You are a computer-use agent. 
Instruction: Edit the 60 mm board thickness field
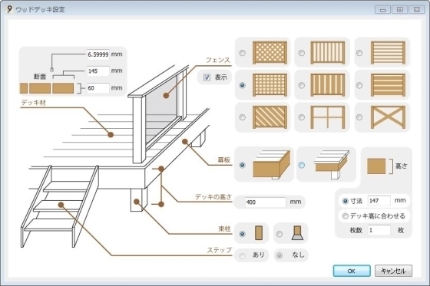98,88
